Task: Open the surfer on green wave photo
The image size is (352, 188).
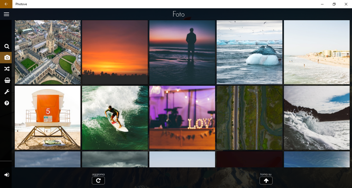Action: tap(115, 118)
